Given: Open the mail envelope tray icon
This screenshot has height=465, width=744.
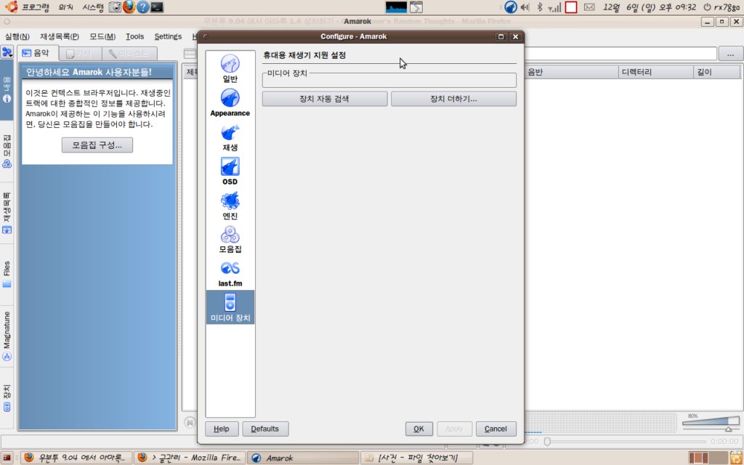Looking at the screenshot, I should pos(589,7).
